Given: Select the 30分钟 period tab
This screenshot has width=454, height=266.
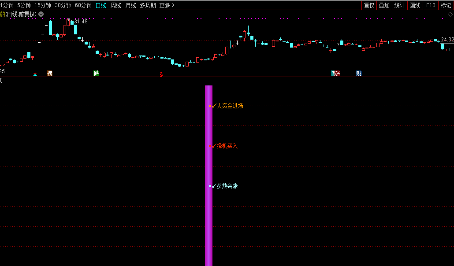Looking at the screenshot, I should click(63, 5).
